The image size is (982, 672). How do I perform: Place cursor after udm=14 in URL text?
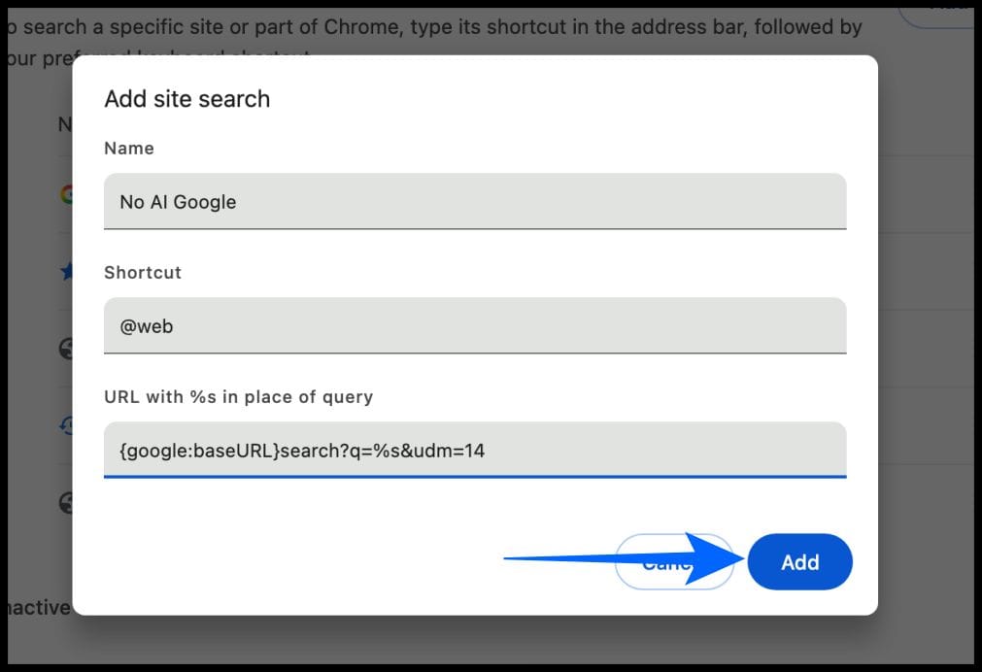[486, 451]
